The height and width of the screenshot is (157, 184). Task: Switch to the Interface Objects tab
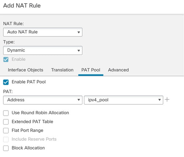coord(25,70)
